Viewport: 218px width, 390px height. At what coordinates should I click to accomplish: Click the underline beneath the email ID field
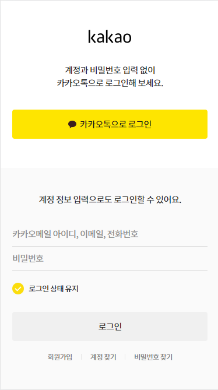point(110,246)
